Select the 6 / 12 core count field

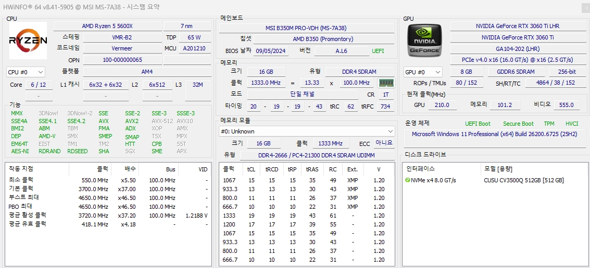[x=39, y=85]
